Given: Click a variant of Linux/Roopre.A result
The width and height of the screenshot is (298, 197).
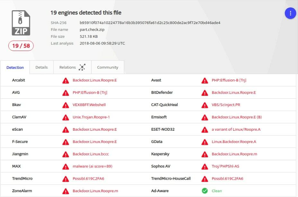Looking at the screenshot, I should [x=236, y=129].
